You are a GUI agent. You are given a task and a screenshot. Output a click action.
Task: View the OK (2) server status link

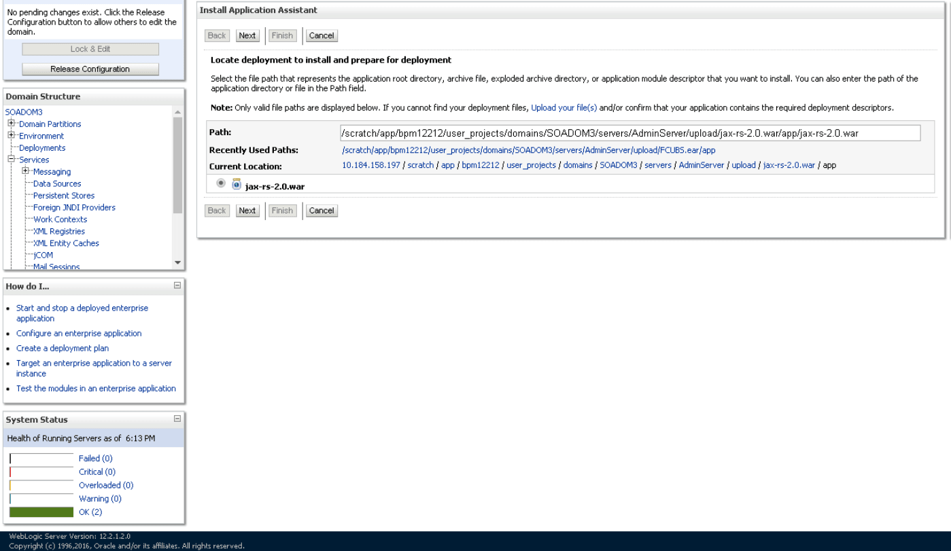pyautogui.click(x=90, y=512)
